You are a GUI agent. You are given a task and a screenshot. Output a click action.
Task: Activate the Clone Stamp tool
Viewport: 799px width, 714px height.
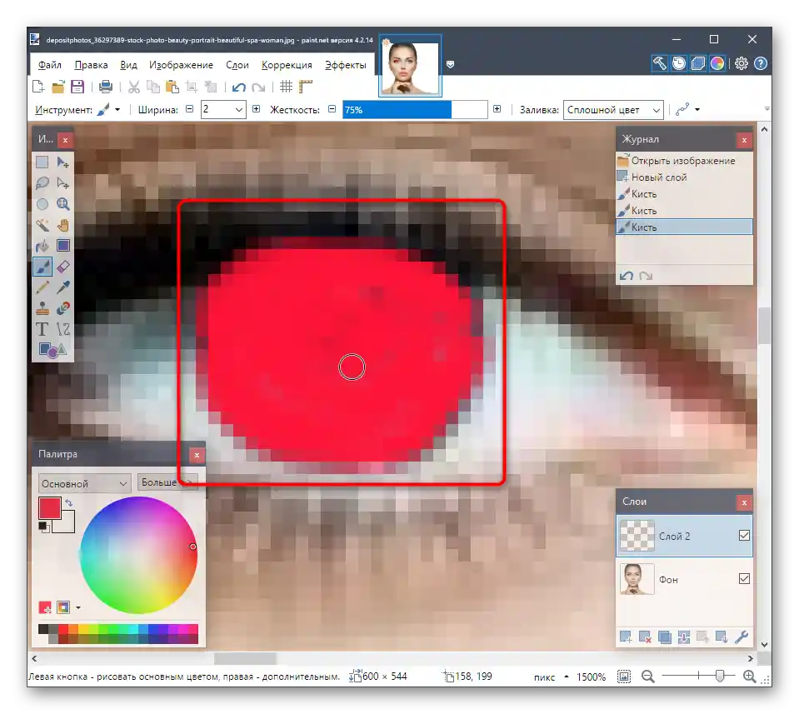[42, 308]
